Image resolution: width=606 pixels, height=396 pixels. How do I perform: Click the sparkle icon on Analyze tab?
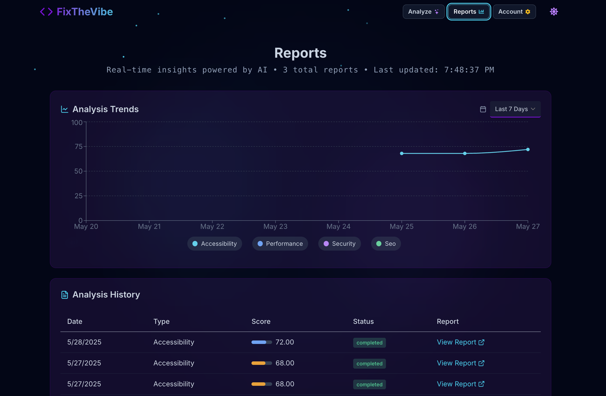[437, 12]
